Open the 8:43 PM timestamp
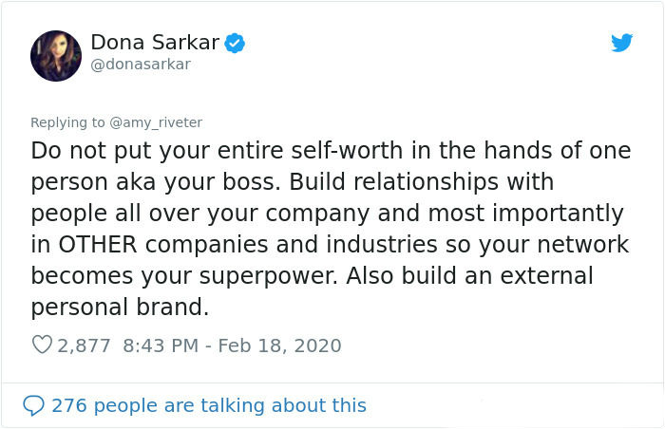 (161, 345)
